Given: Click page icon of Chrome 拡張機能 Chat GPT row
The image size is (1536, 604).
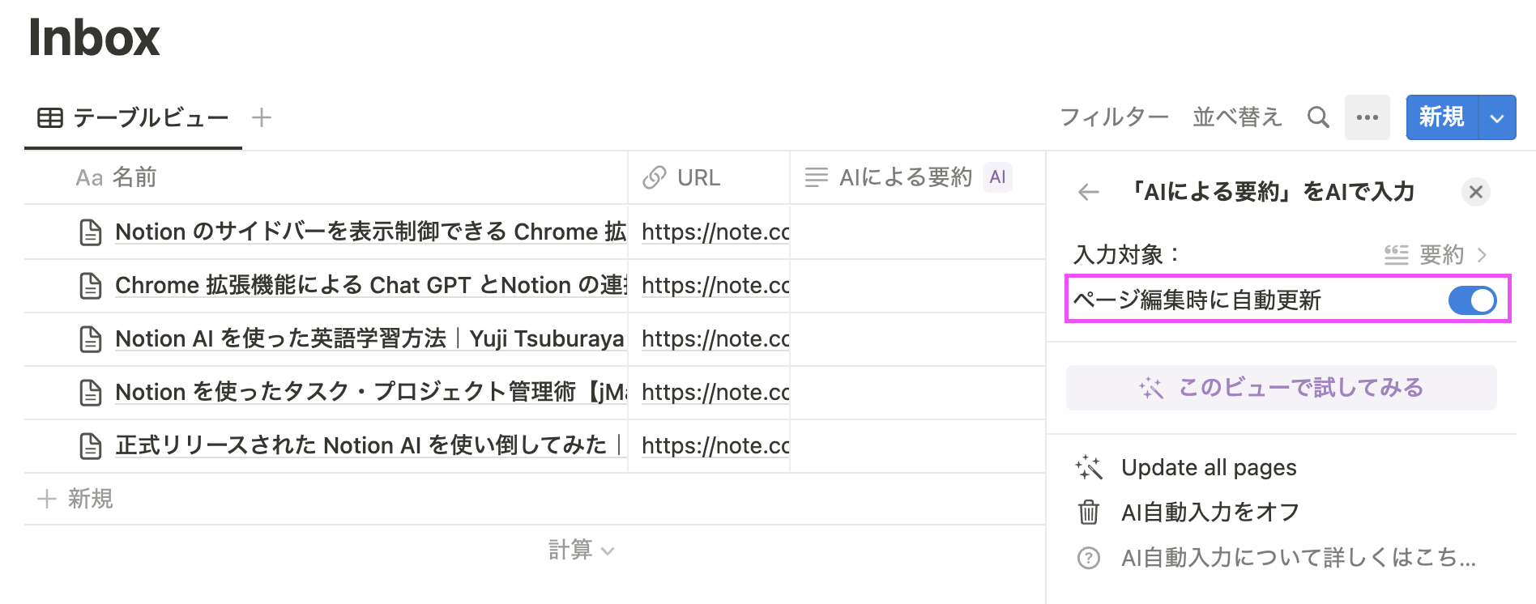Looking at the screenshot, I should [x=91, y=286].
